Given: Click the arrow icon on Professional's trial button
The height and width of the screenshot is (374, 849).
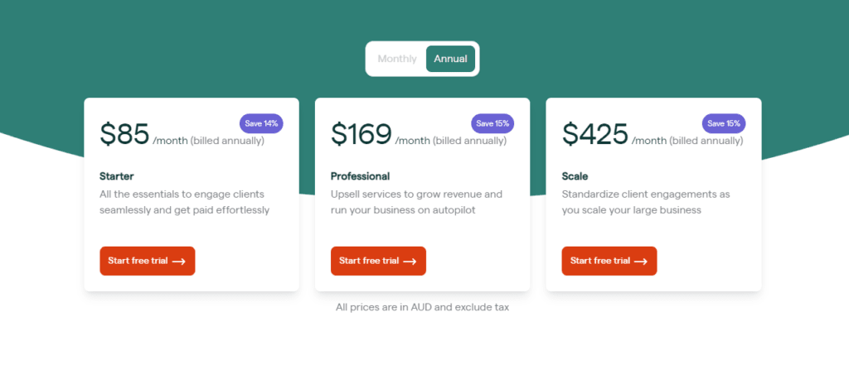Looking at the screenshot, I should tap(410, 261).
